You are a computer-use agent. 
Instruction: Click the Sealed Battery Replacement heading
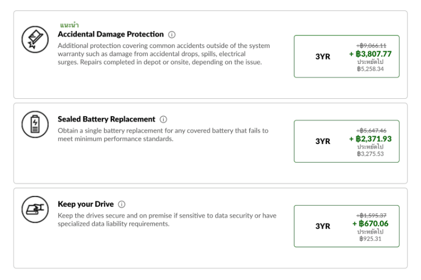[106, 120]
